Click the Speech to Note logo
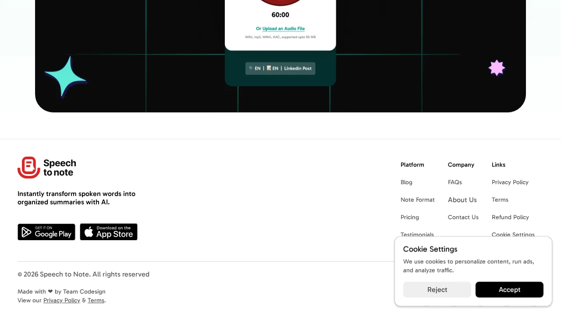The image size is (561, 315). pos(47,168)
